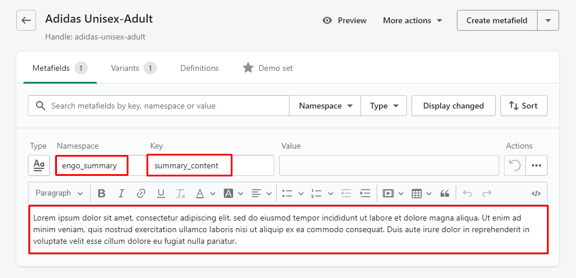
Task: Click the back arrow button
Action: tap(26, 20)
